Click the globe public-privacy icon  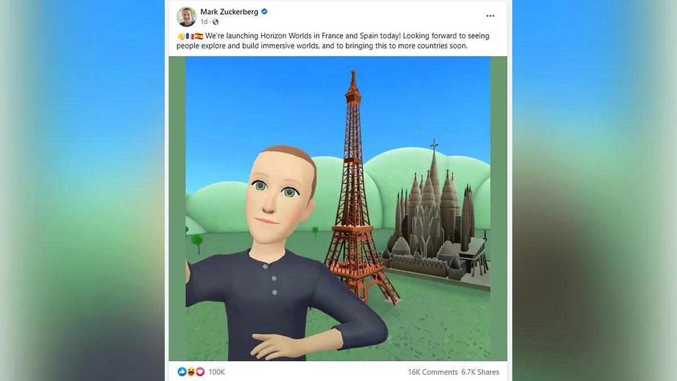click(x=215, y=22)
